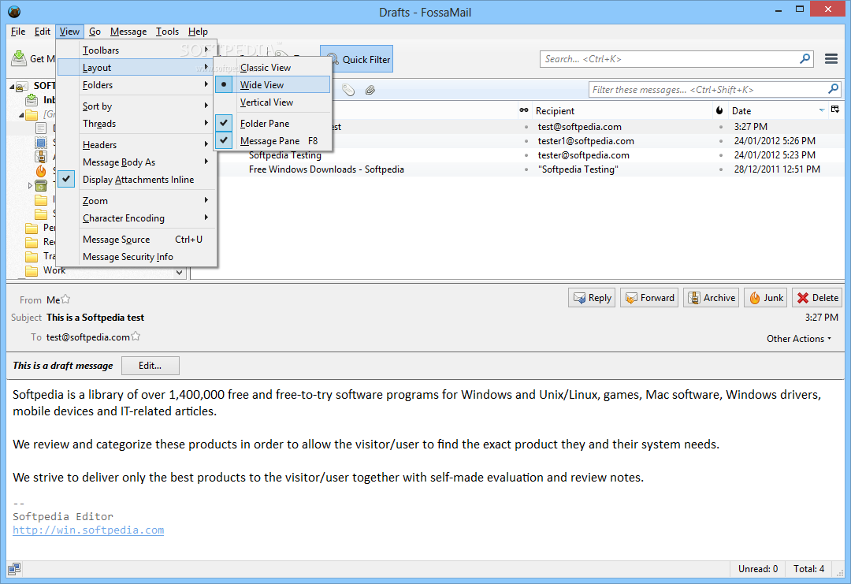Collapse the SOFT account tree
851x584 pixels.
click(11, 86)
